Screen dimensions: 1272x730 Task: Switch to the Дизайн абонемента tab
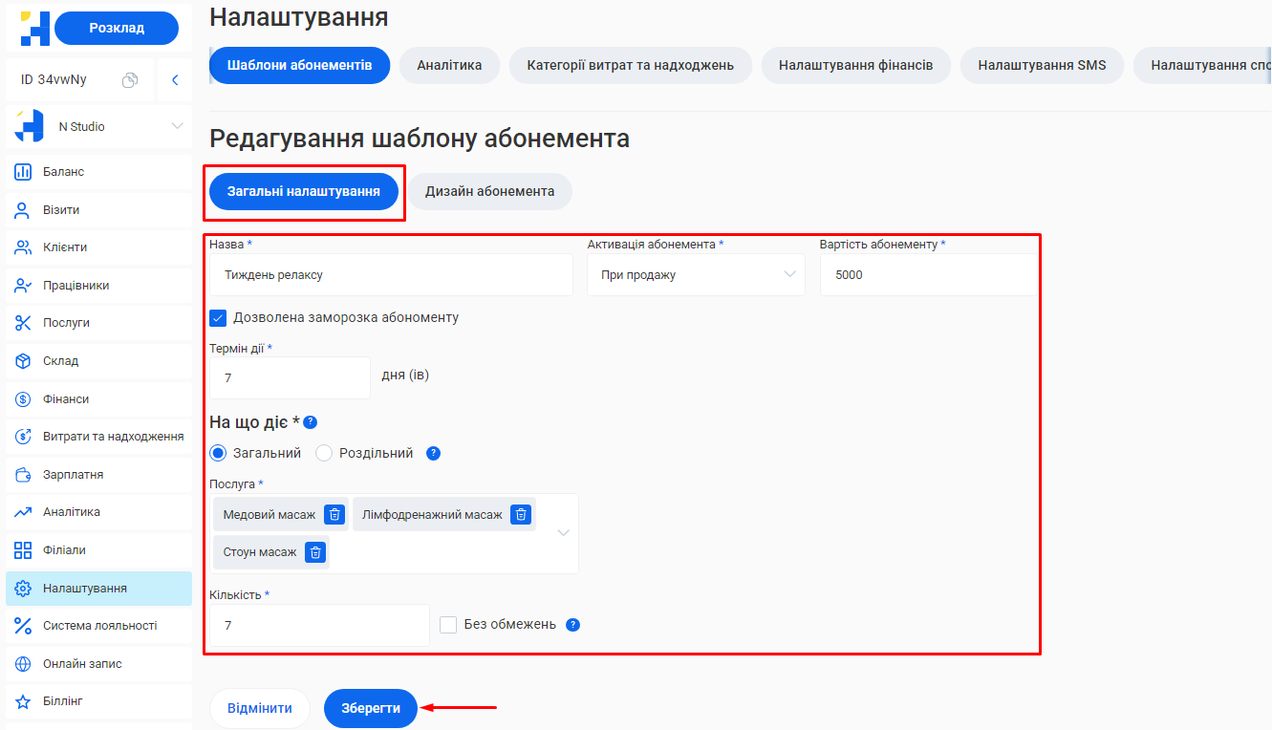[x=490, y=191]
